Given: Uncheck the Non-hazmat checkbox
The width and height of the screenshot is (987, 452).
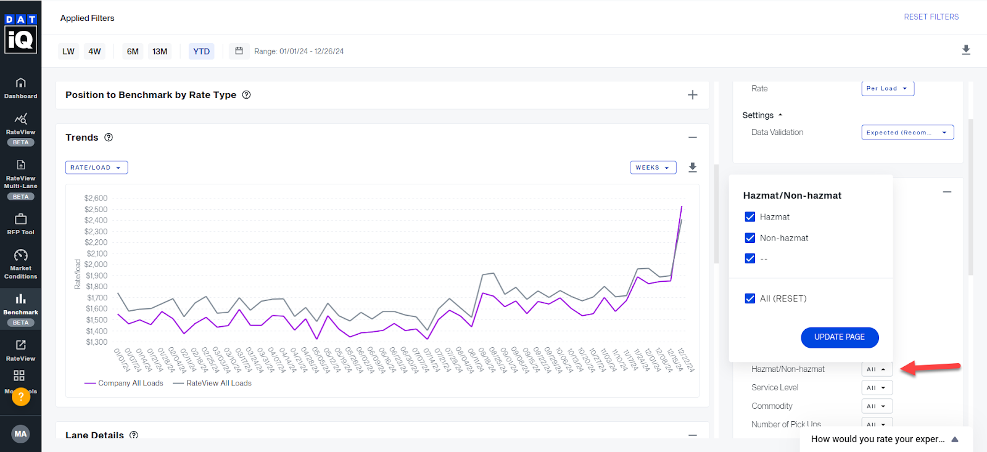Looking at the screenshot, I should click(750, 238).
